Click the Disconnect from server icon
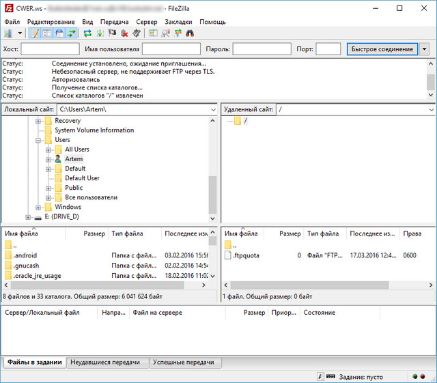The height and width of the screenshot is (383, 437). tap(124, 33)
